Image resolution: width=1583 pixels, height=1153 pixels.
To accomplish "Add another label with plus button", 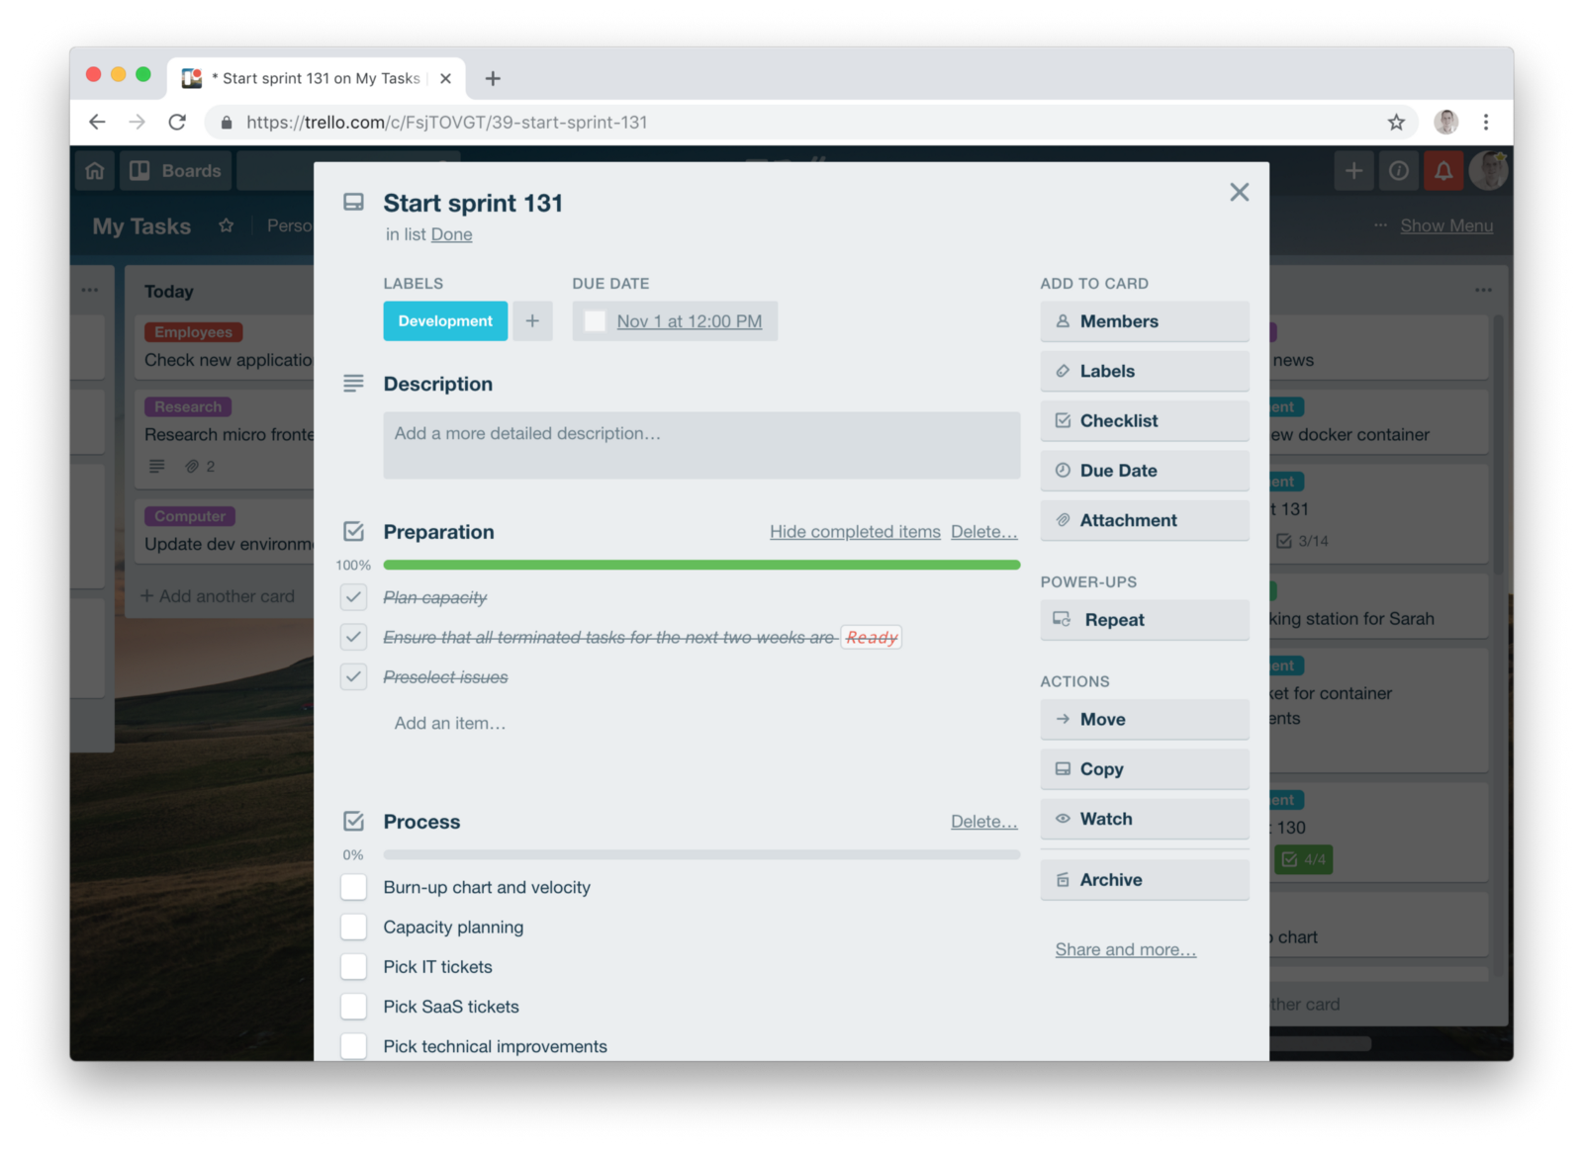I will click(x=532, y=321).
